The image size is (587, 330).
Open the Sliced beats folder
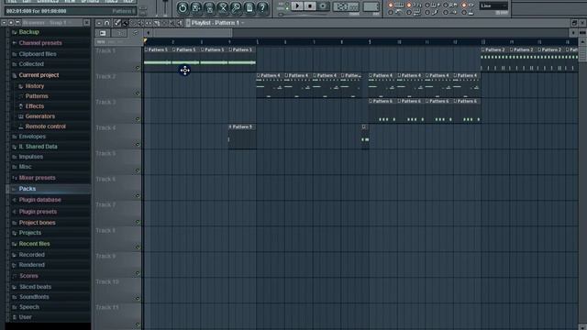click(x=35, y=287)
